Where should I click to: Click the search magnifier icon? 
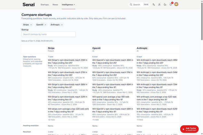pos(131,5)
